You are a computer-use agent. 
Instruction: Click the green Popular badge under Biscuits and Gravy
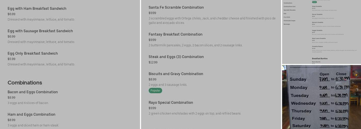pyautogui.click(x=155, y=91)
